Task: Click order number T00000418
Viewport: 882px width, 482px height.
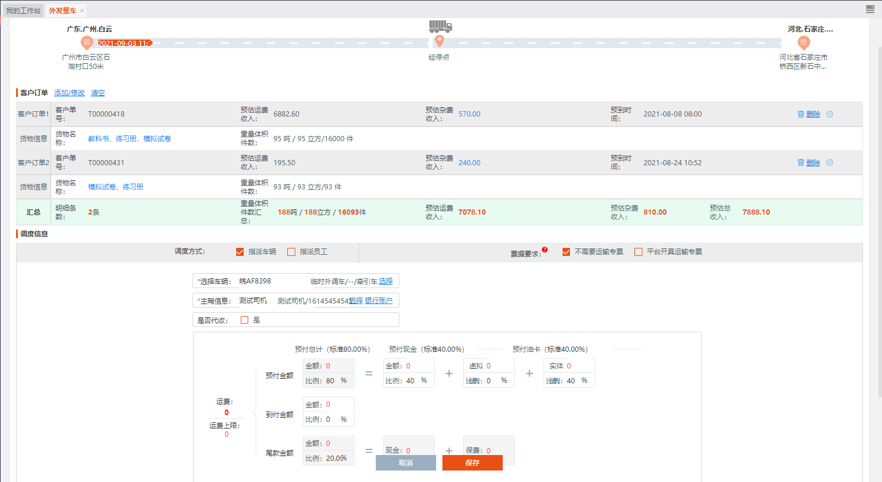Action: (106, 114)
